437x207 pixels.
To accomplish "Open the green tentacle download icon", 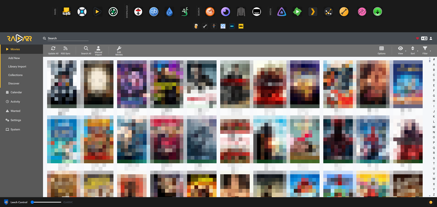I will coord(185,12).
